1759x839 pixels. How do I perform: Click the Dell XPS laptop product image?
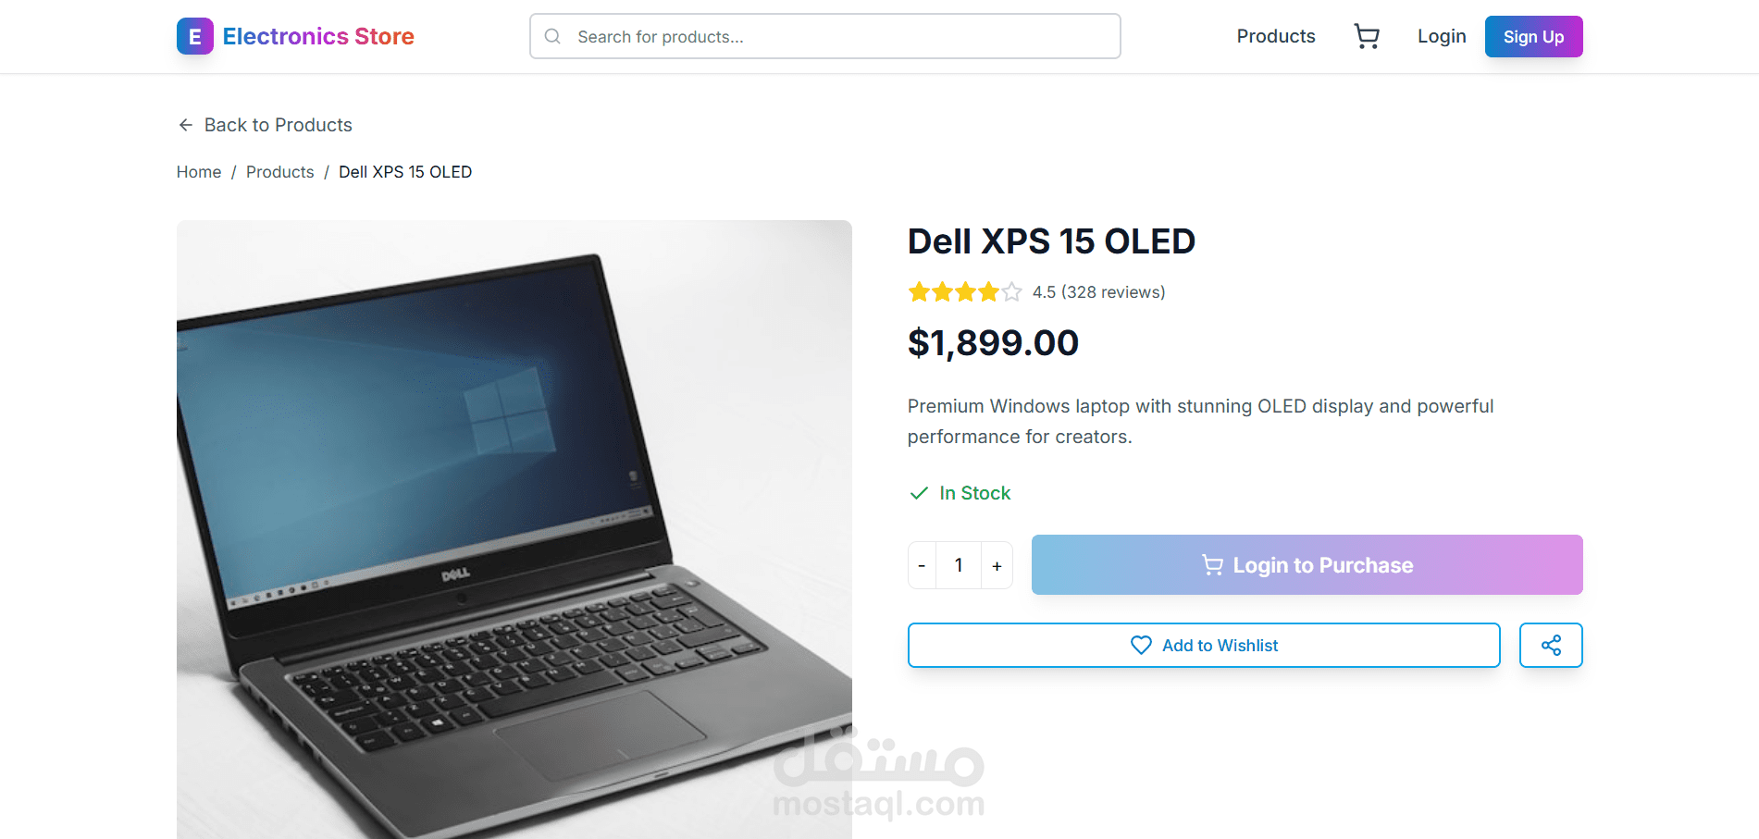(514, 529)
